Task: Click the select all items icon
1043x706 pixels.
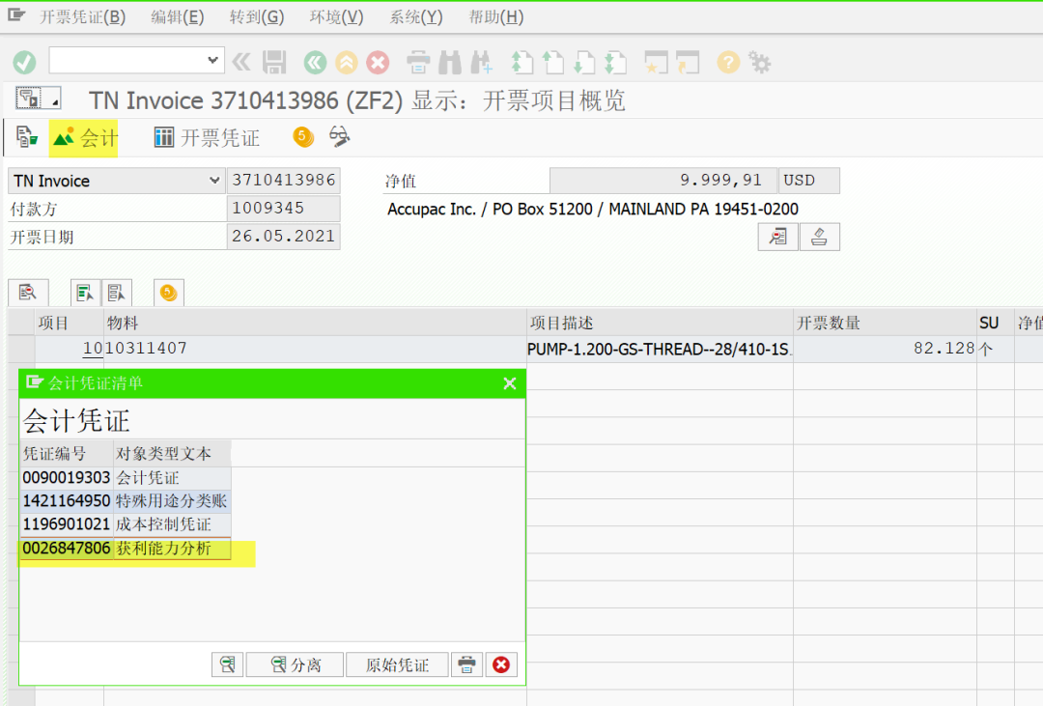Action: click(x=85, y=292)
